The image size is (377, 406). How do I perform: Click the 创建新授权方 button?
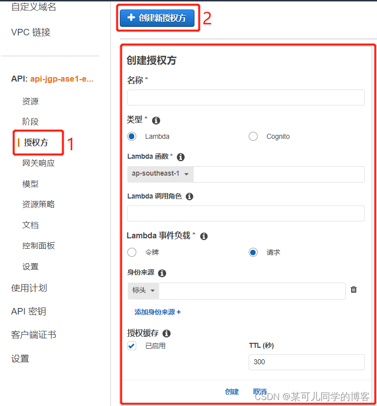coord(157,18)
